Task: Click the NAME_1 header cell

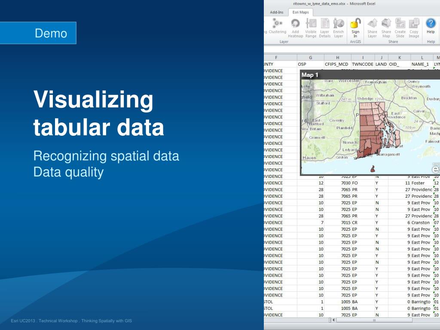Action: click(422, 64)
